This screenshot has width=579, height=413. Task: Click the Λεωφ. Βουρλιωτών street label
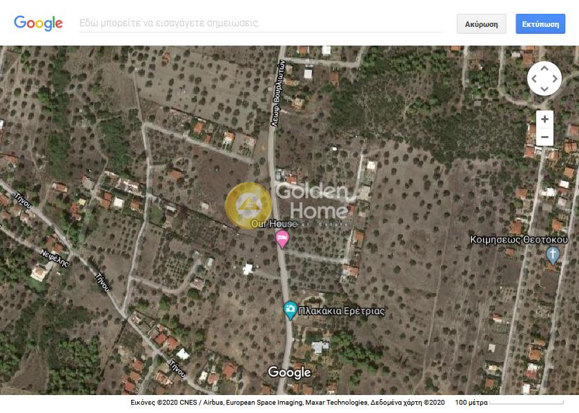tap(278, 93)
